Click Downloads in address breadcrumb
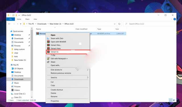Image resolution: width=182 pixels, height=107 pixels. pyautogui.click(x=42, y=24)
